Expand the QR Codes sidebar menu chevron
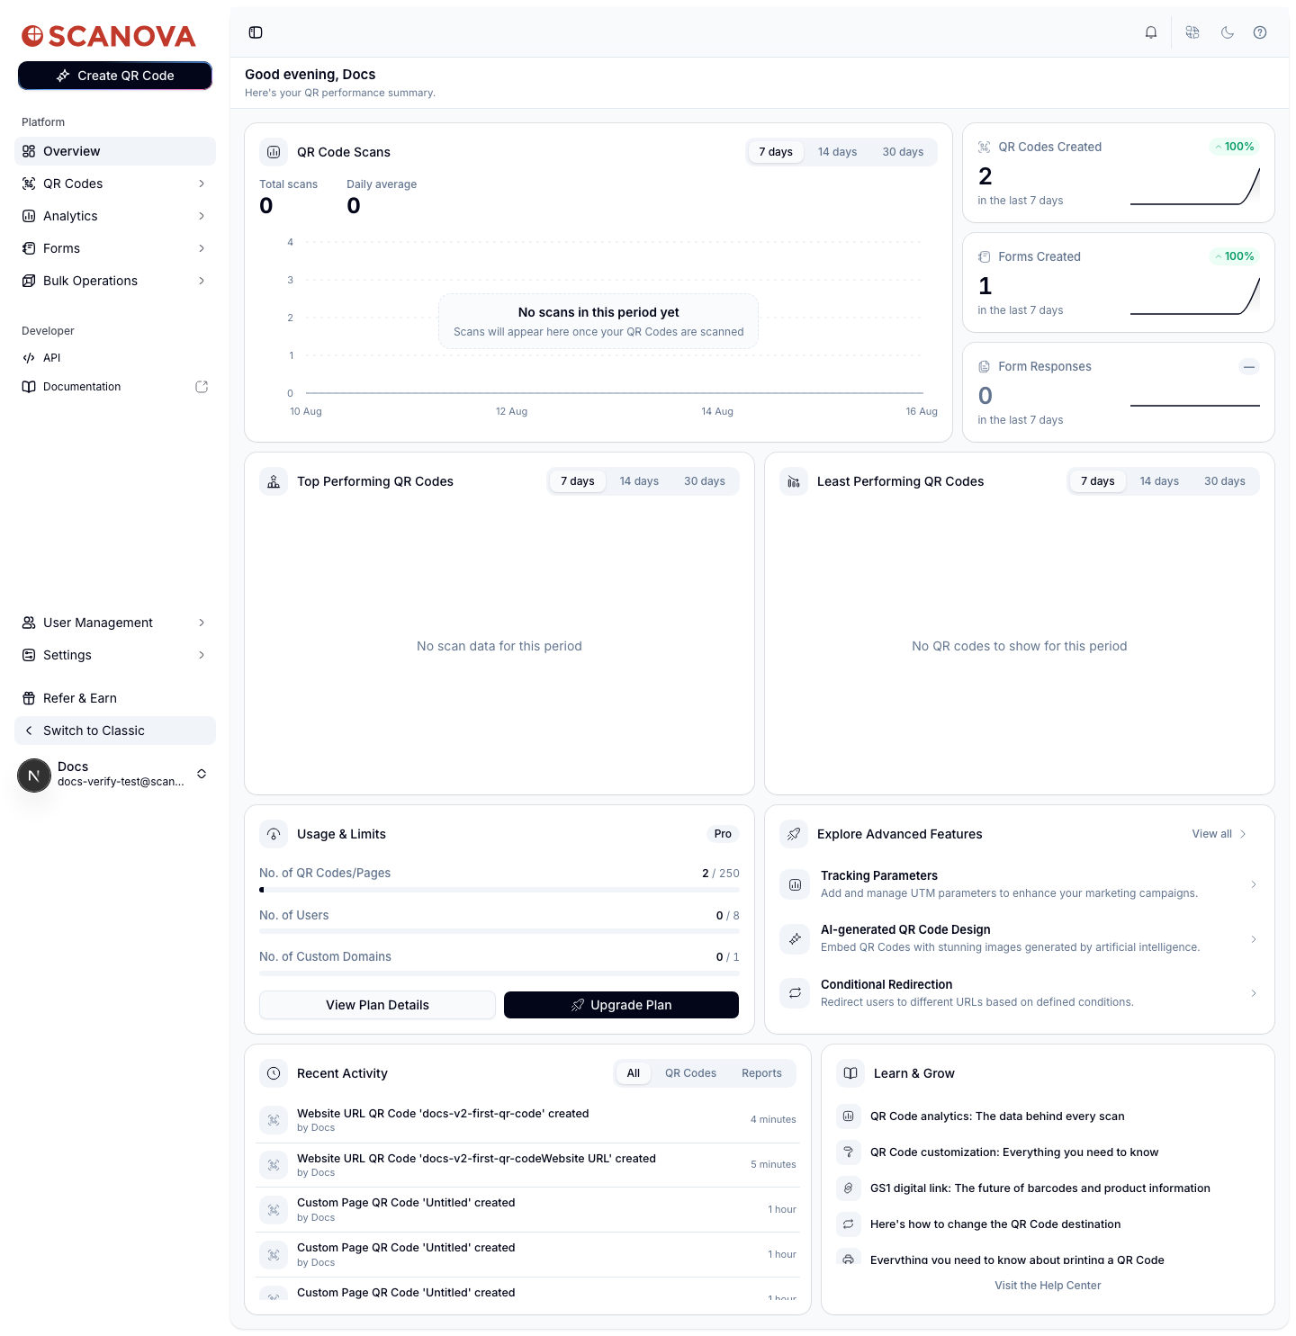This screenshot has width=1296, height=1336. click(x=202, y=184)
